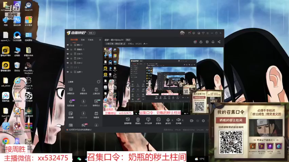Viewport: 289px width, 162px height.
Task: Start recording with the record icon
Action: [191, 121]
